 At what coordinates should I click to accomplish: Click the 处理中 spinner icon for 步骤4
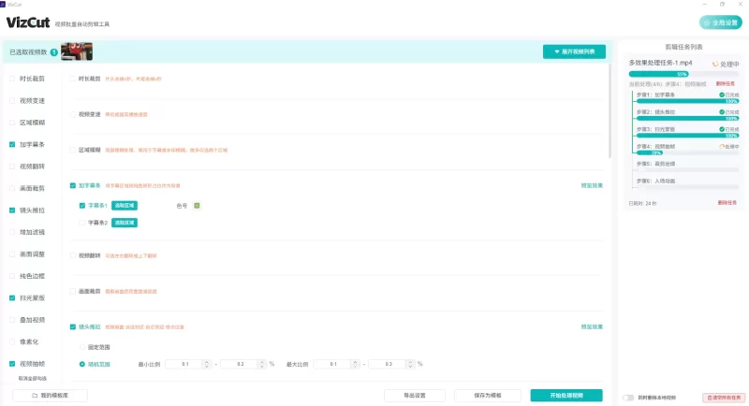pos(722,147)
